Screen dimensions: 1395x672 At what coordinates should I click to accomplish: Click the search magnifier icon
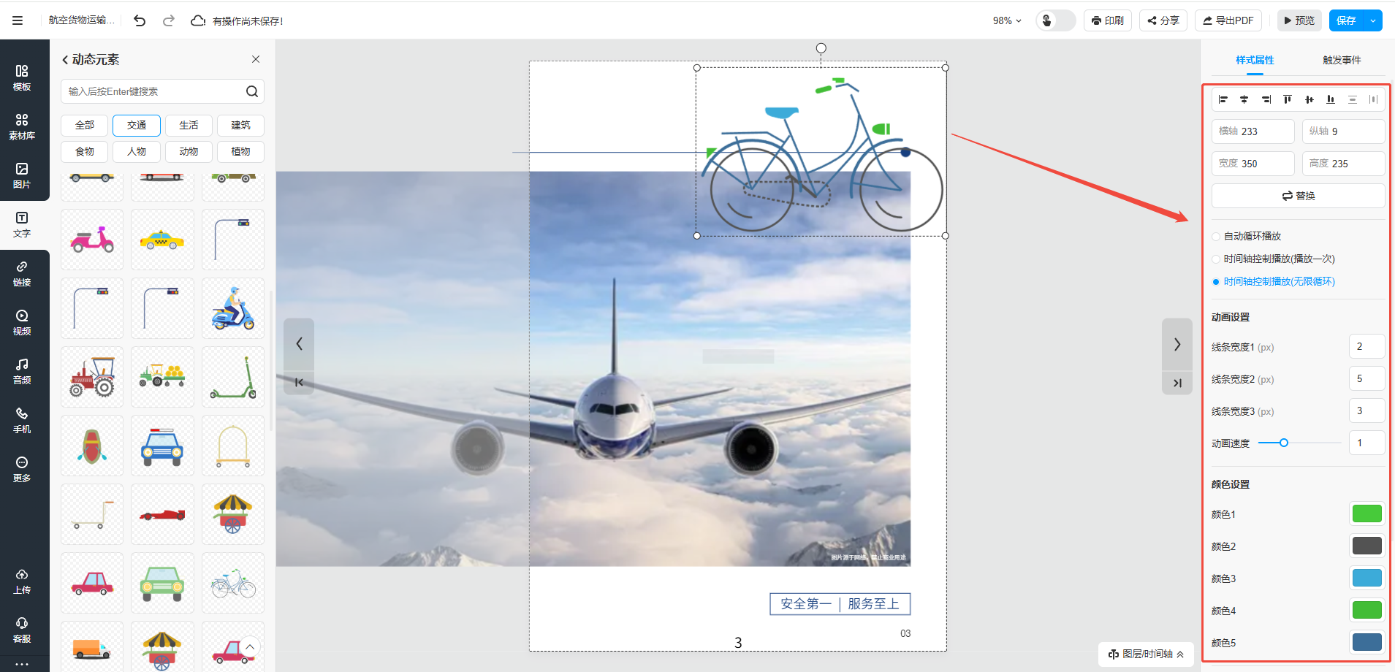[251, 91]
